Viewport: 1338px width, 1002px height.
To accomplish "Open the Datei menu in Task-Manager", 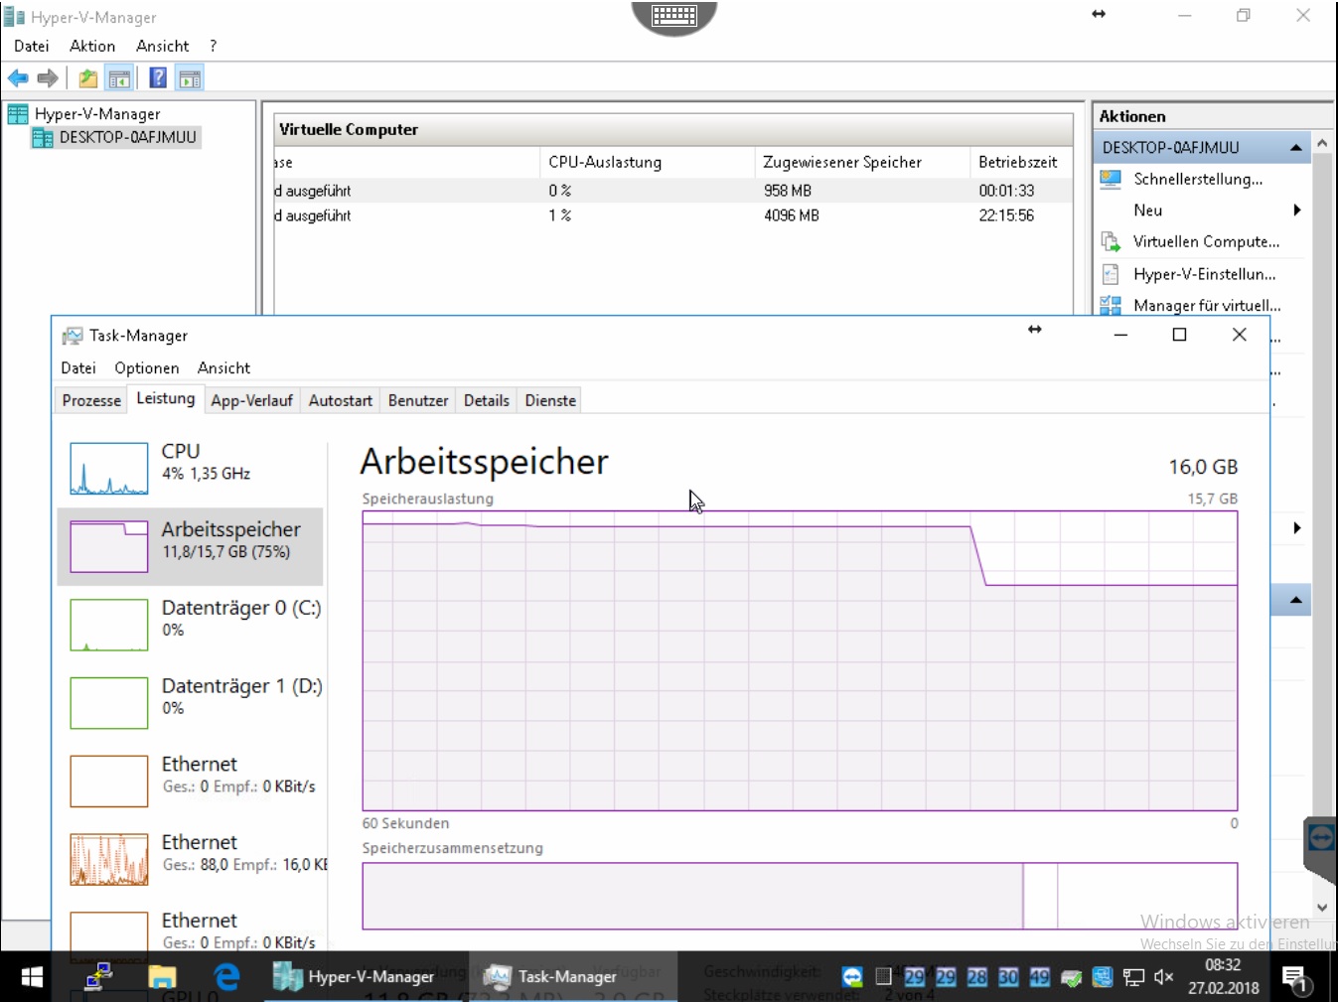I will (78, 368).
